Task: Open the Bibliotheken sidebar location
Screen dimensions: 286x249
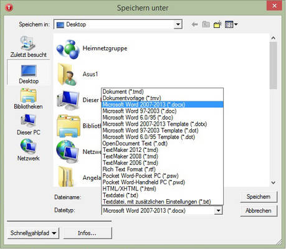Action: tap(28, 99)
